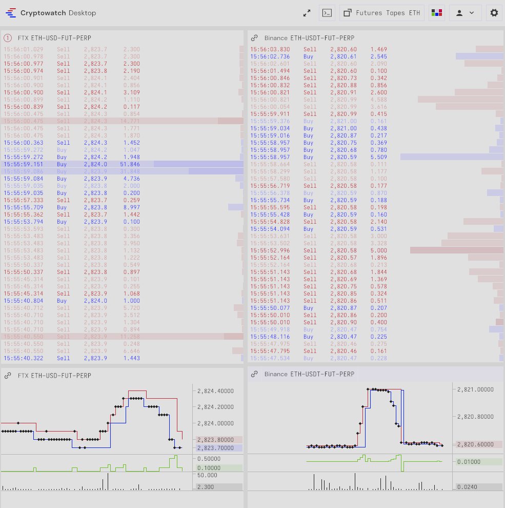Click the 0.0240 volume label on Binance chart

click(479, 487)
